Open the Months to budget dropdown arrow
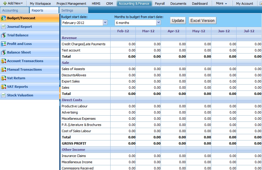This screenshot has width=262, height=170. (x=158, y=22)
